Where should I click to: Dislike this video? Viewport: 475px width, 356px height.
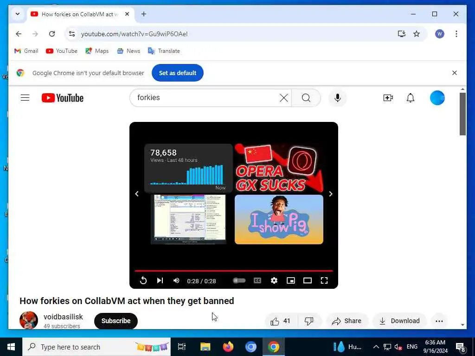click(x=309, y=321)
